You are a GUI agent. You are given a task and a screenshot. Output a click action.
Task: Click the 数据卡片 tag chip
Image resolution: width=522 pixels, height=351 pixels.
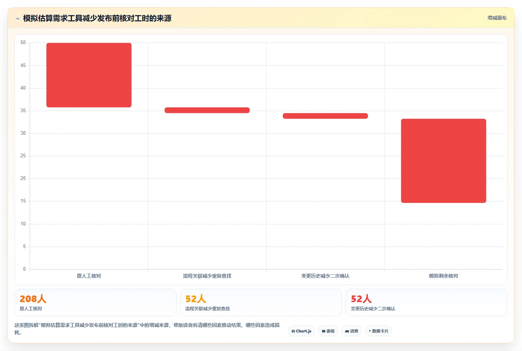tap(379, 331)
